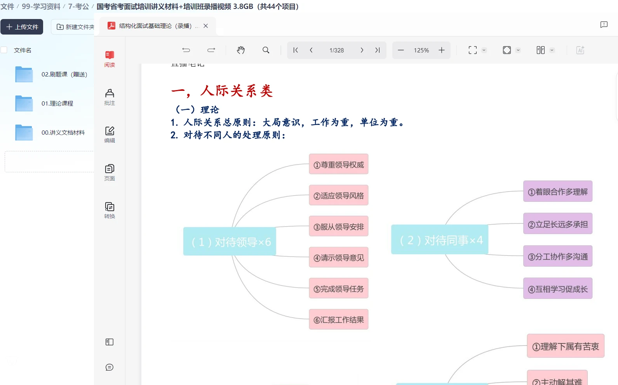Click the 上传文件 upload button
The height and width of the screenshot is (385, 618).
22,27
